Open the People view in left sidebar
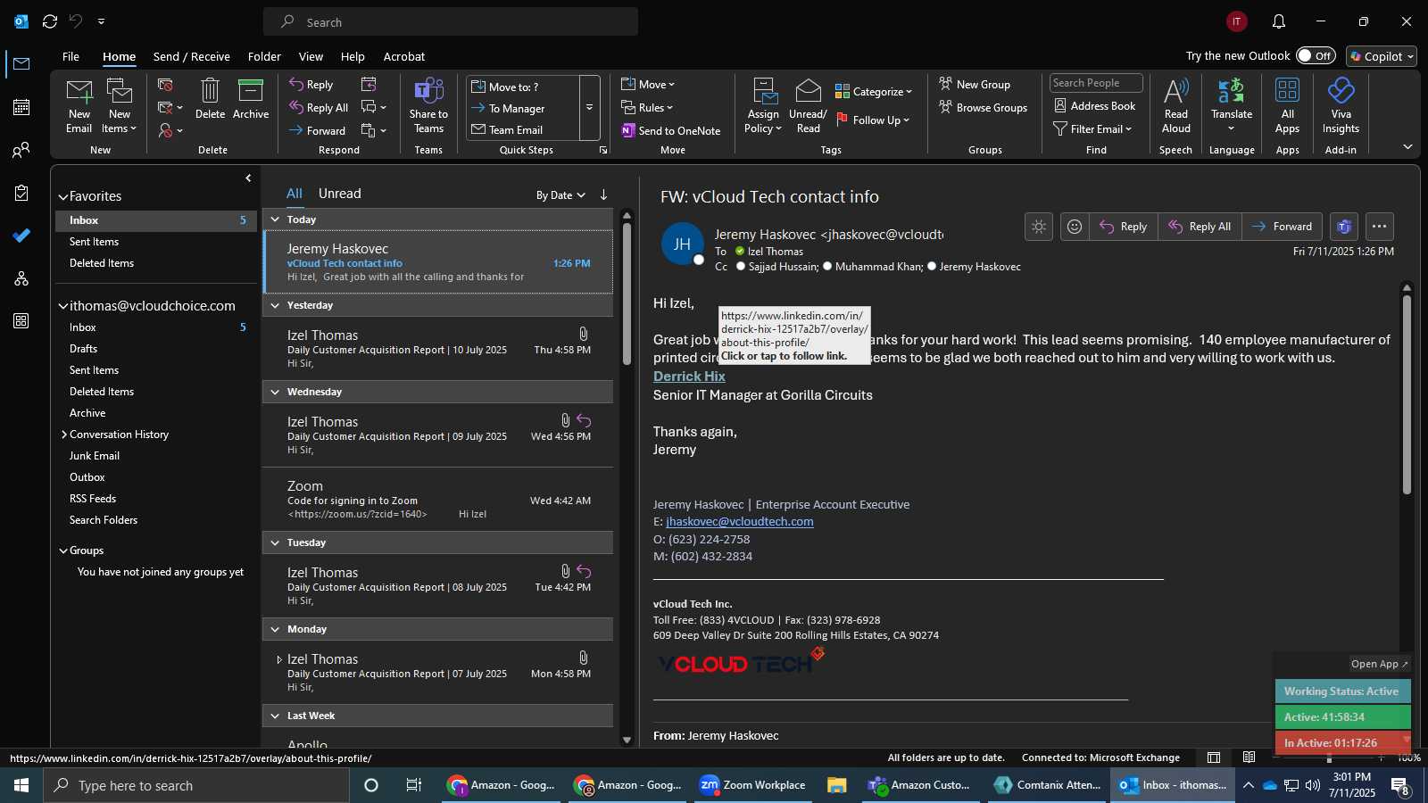1428x803 pixels. point(21,151)
